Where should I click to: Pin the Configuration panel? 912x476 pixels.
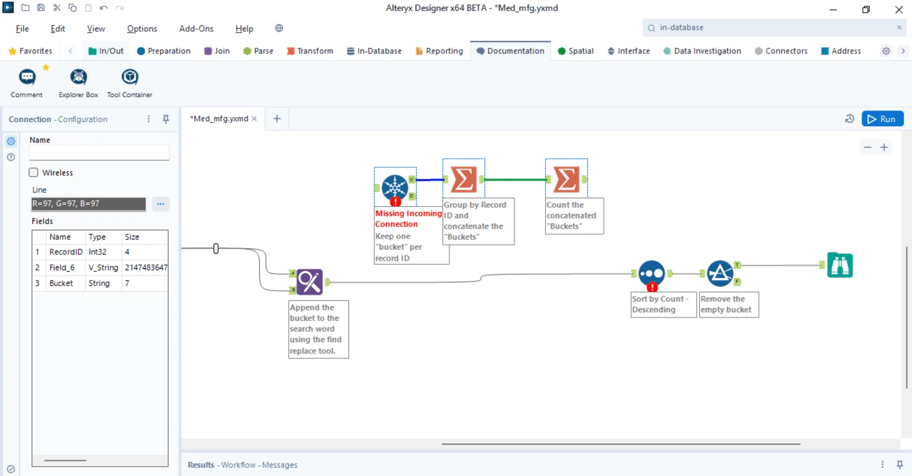[x=166, y=119]
